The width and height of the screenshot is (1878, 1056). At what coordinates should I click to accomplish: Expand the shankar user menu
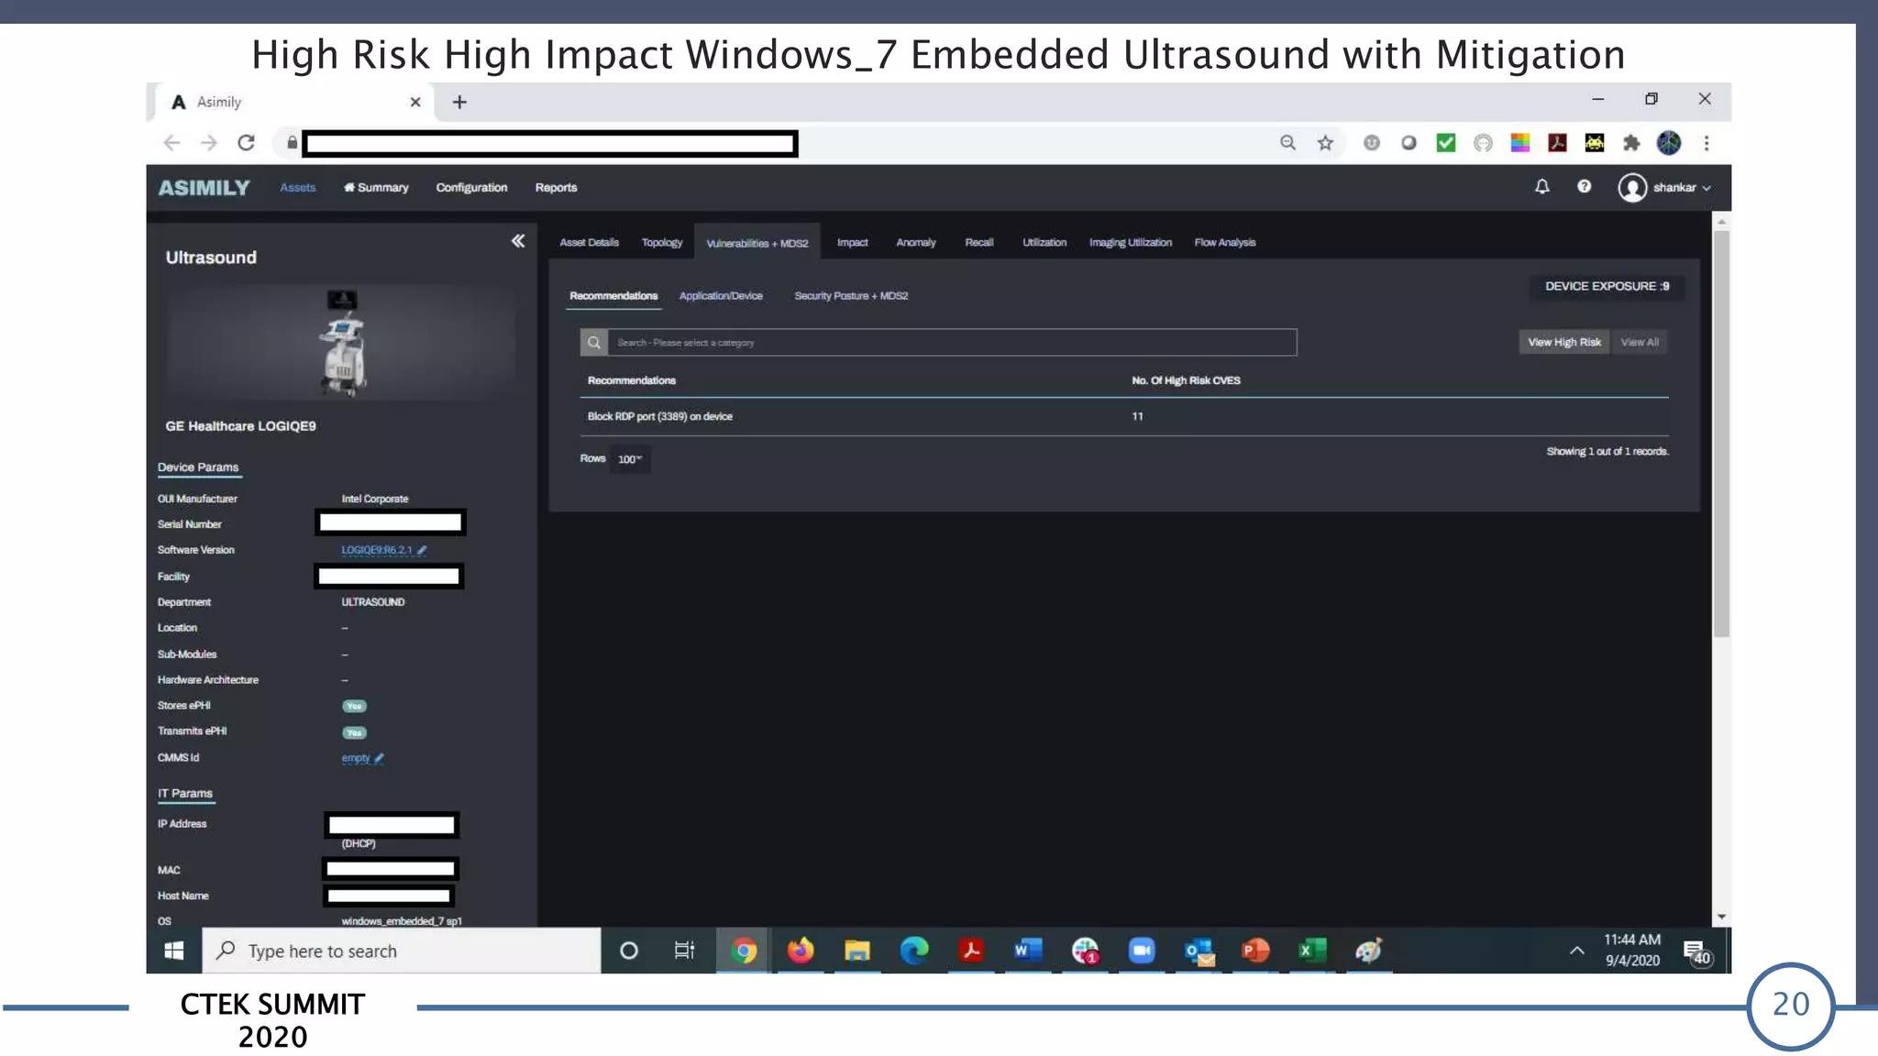(x=1682, y=188)
